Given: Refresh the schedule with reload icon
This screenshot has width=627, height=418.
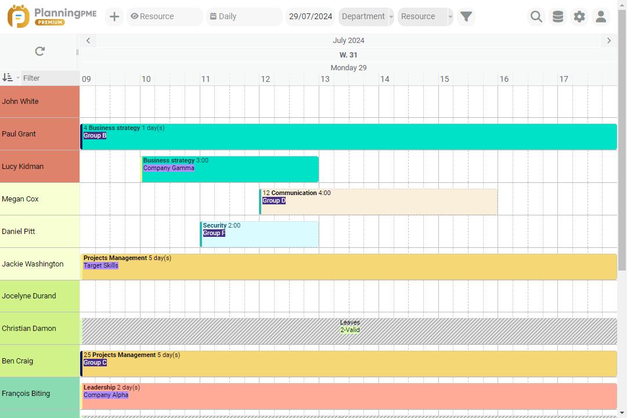Looking at the screenshot, I should (39, 51).
